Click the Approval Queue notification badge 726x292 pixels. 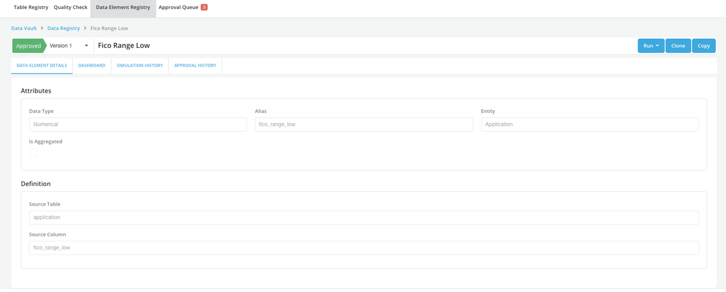(204, 7)
